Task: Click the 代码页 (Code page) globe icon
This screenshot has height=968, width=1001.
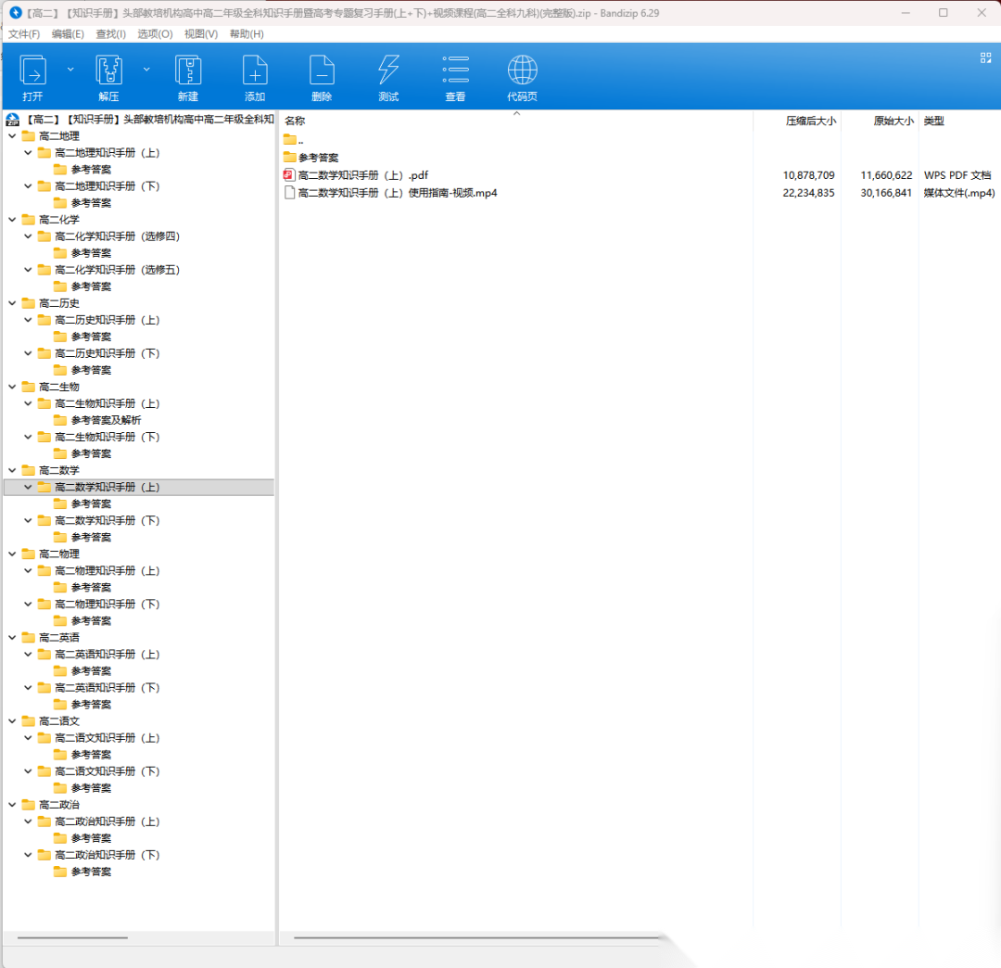Action: 522,72
